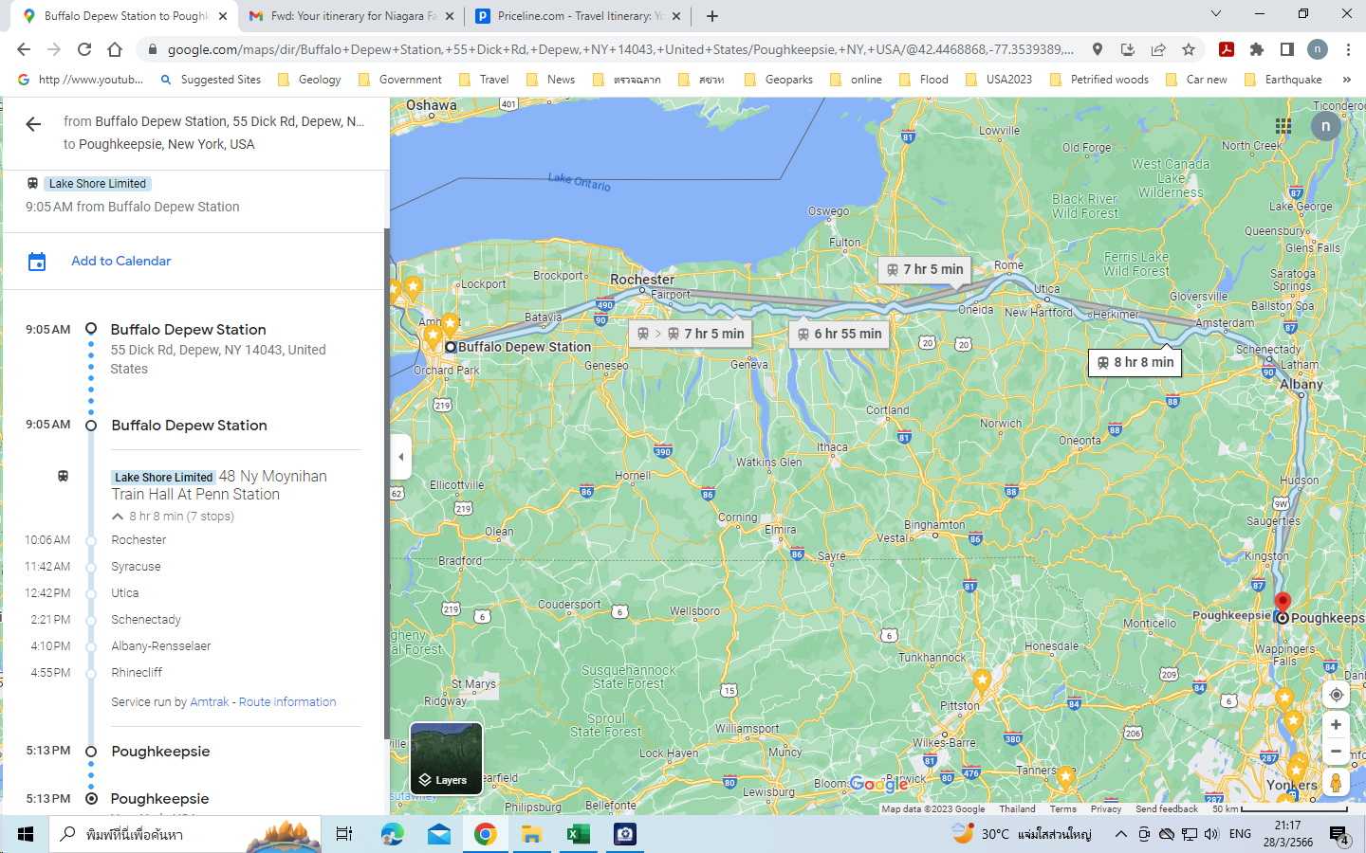Open the Terms link on the map
This screenshot has width=1366, height=853.
(x=1062, y=809)
